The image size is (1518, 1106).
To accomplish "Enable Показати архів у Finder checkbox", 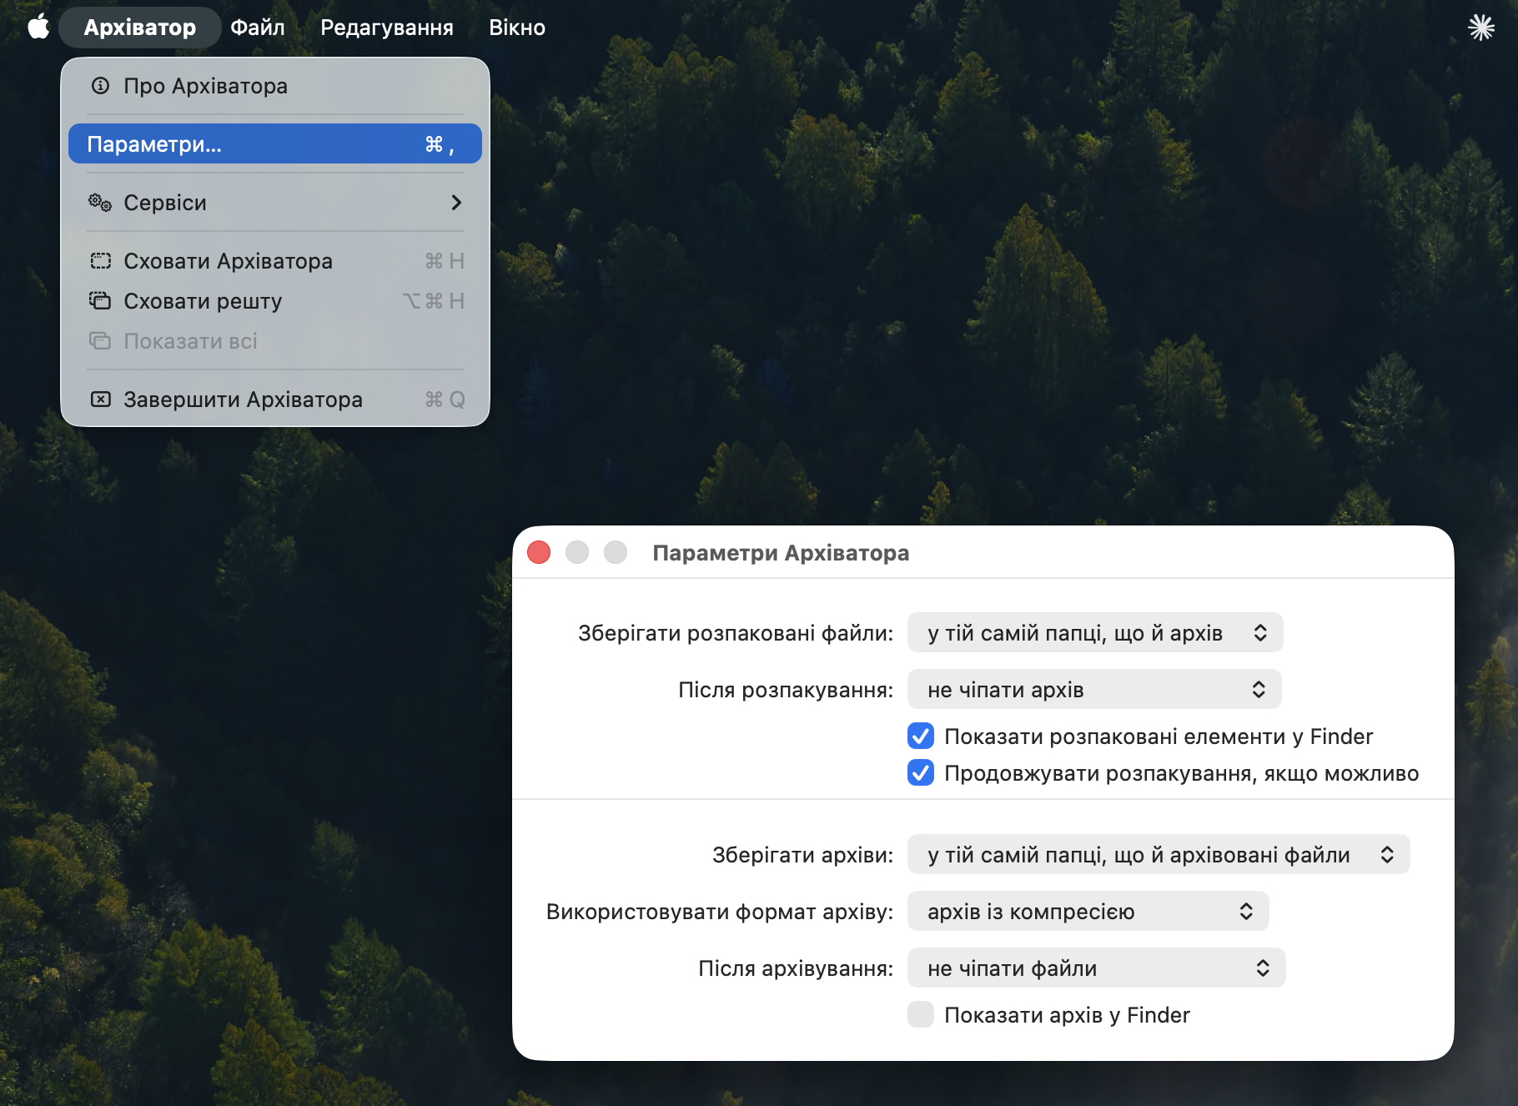I will pyautogui.click(x=921, y=1015).
